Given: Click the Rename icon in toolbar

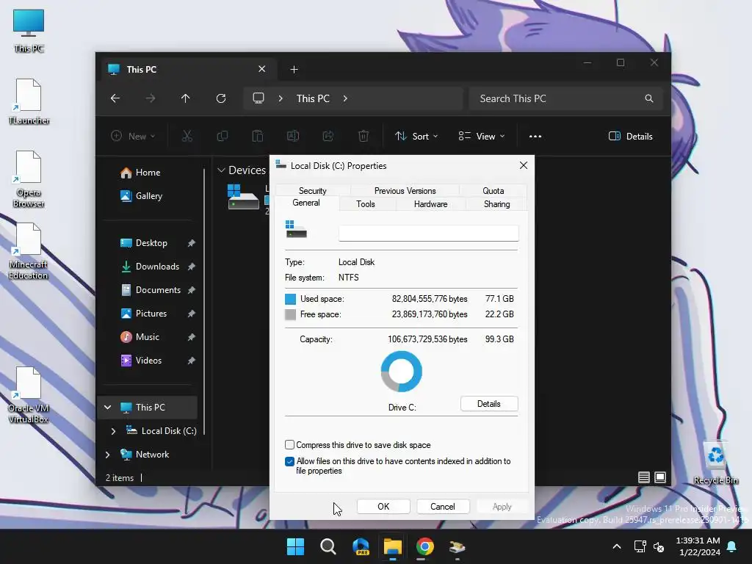Looking at the screenshot, I should tap(293, 136).
